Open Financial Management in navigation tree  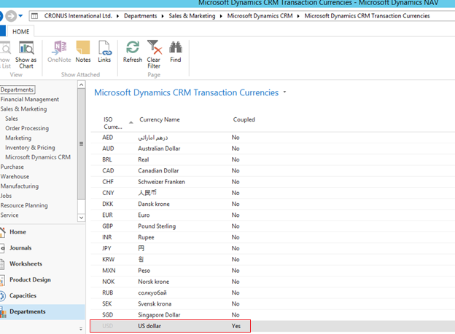tap(30, 100)
